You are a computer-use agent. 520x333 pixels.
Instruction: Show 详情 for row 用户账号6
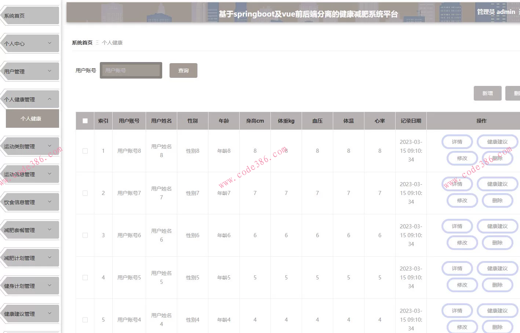(457, 226)
